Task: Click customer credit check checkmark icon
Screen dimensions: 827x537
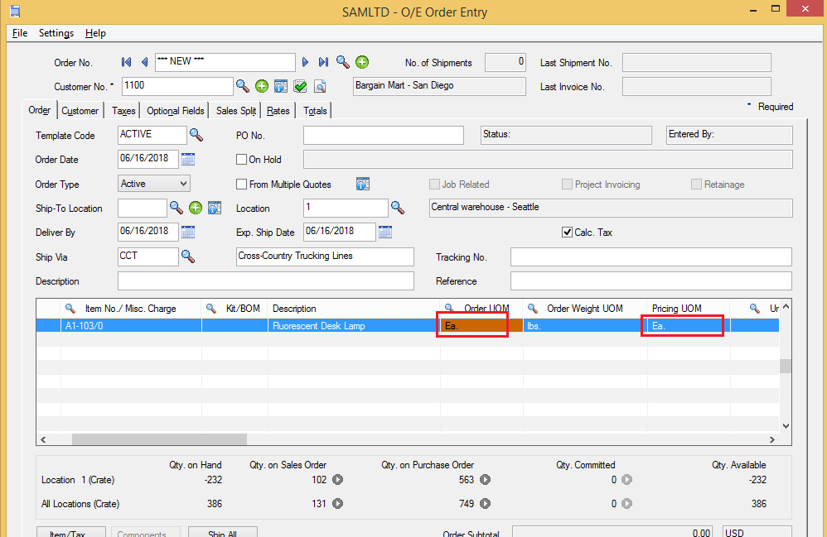Action: 300,86
